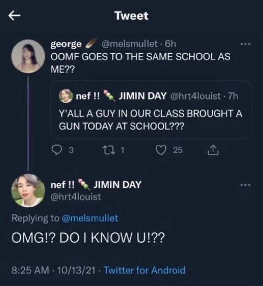This screenshot has height=286, width=263.
Task: Tap the 'nef !! JIMIN DAY' display name
Action: pos(96,185)
